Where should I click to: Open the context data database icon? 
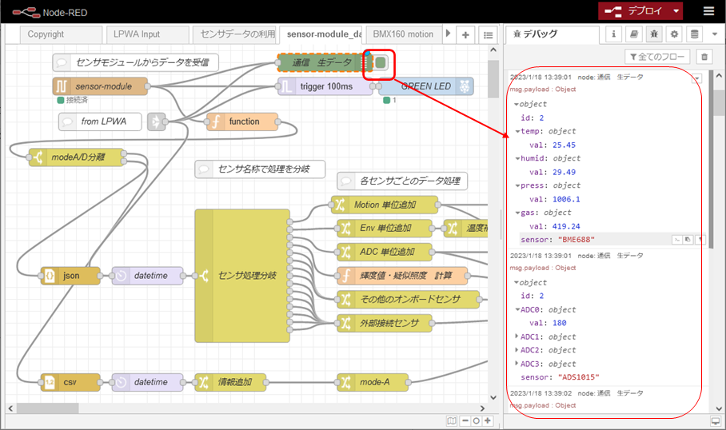694,34
